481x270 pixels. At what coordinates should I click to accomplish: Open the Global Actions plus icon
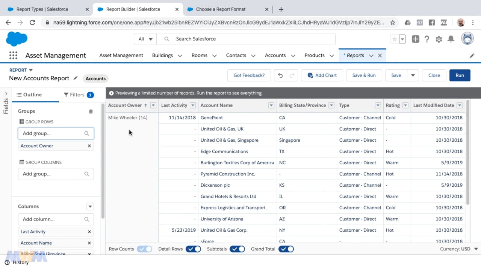[415, 39]
